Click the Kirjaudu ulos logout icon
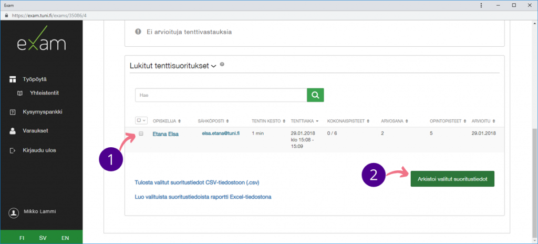 [x=14, y=150]
